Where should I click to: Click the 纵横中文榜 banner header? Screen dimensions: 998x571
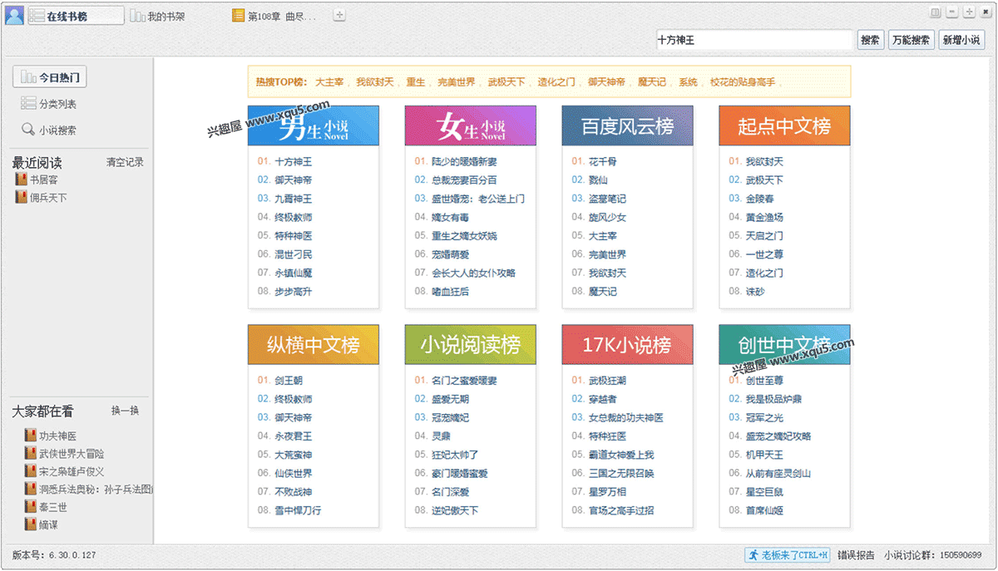pyautogui.click(x=314, y=344)
